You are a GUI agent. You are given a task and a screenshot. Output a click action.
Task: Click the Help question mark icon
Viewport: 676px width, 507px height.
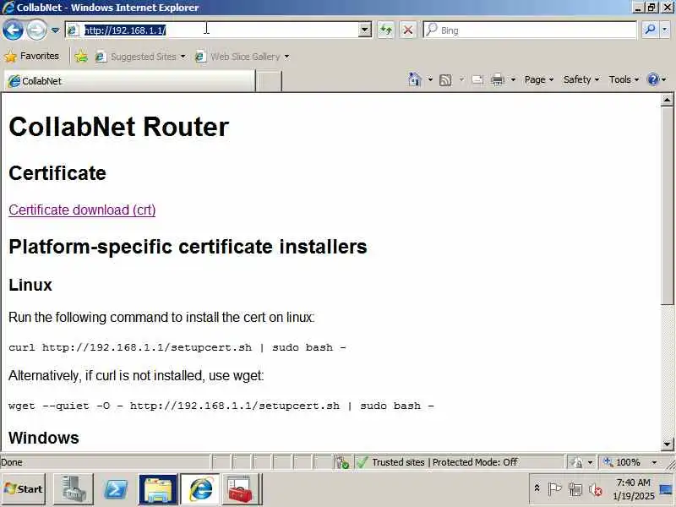653,79
